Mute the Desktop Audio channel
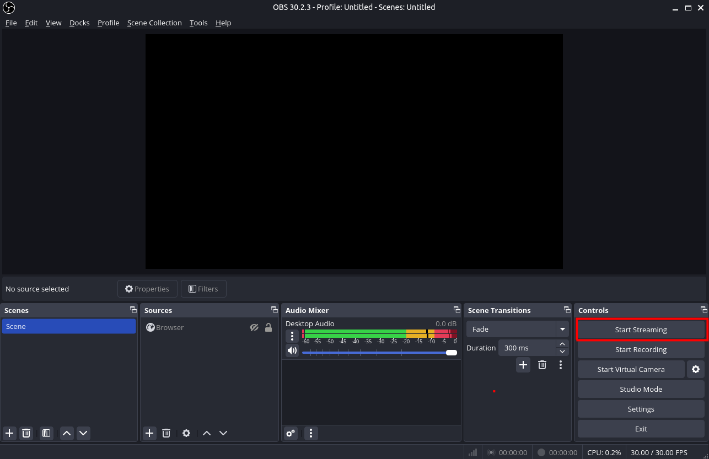 (x=292, y=350)
